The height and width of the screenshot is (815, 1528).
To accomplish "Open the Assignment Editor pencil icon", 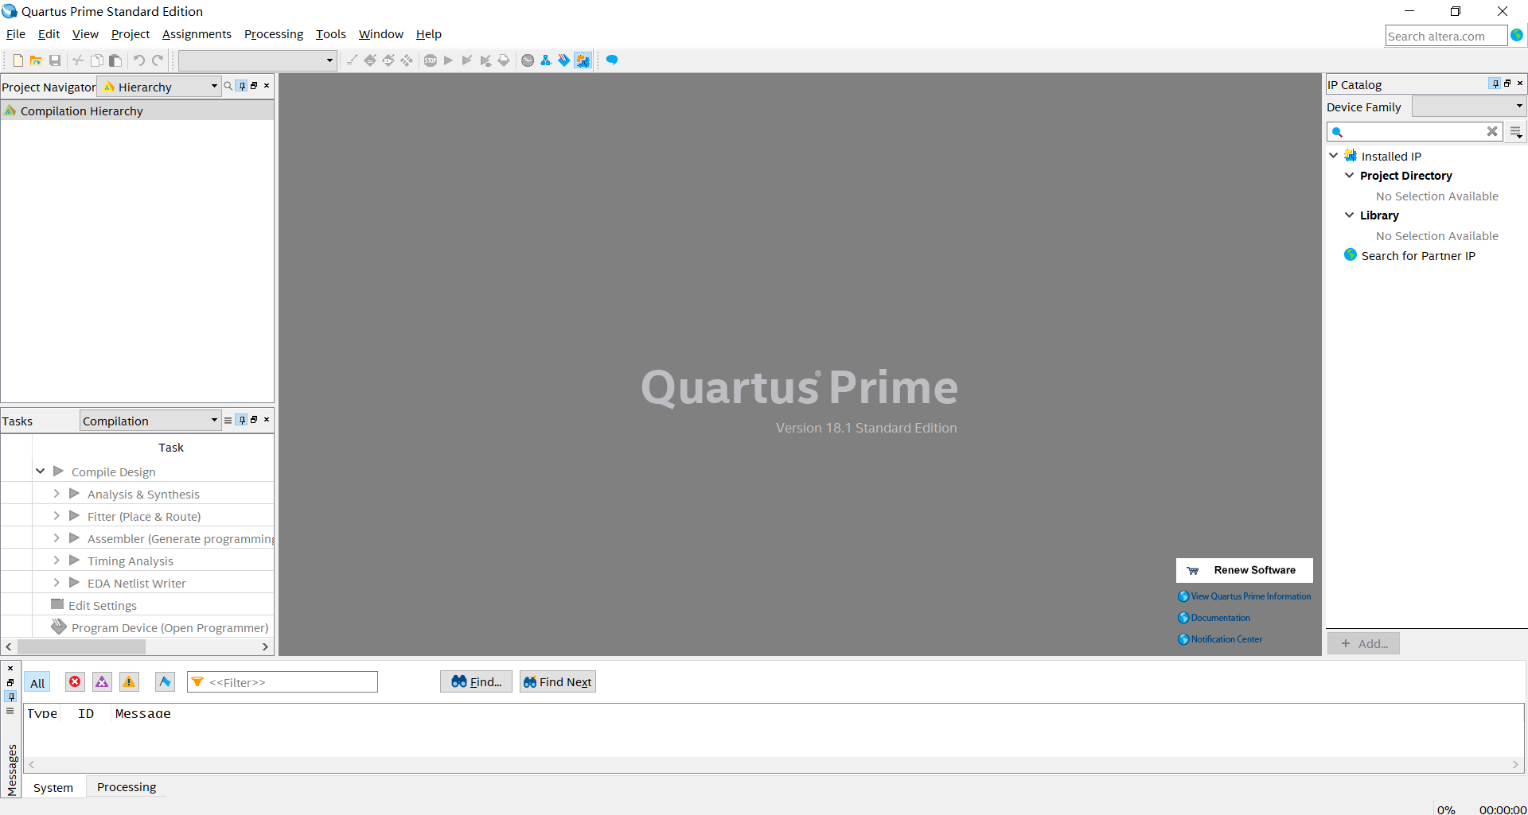I will [352, 60].
